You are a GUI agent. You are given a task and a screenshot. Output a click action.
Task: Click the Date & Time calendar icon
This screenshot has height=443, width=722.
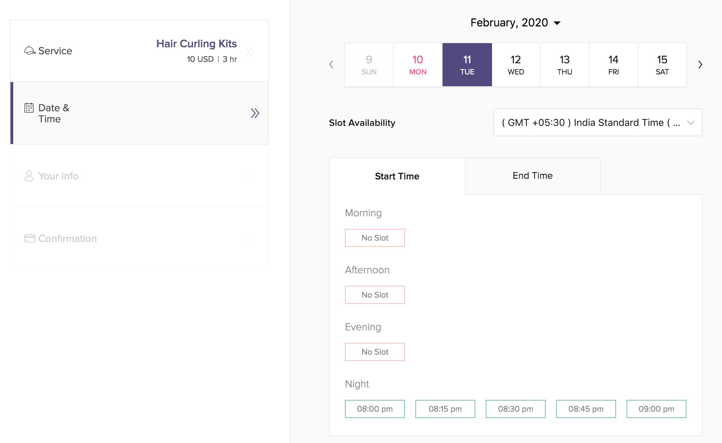[x=29, y=108]
